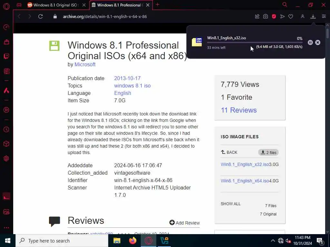Open the sidebar three-dots more menu

(6, 228)
